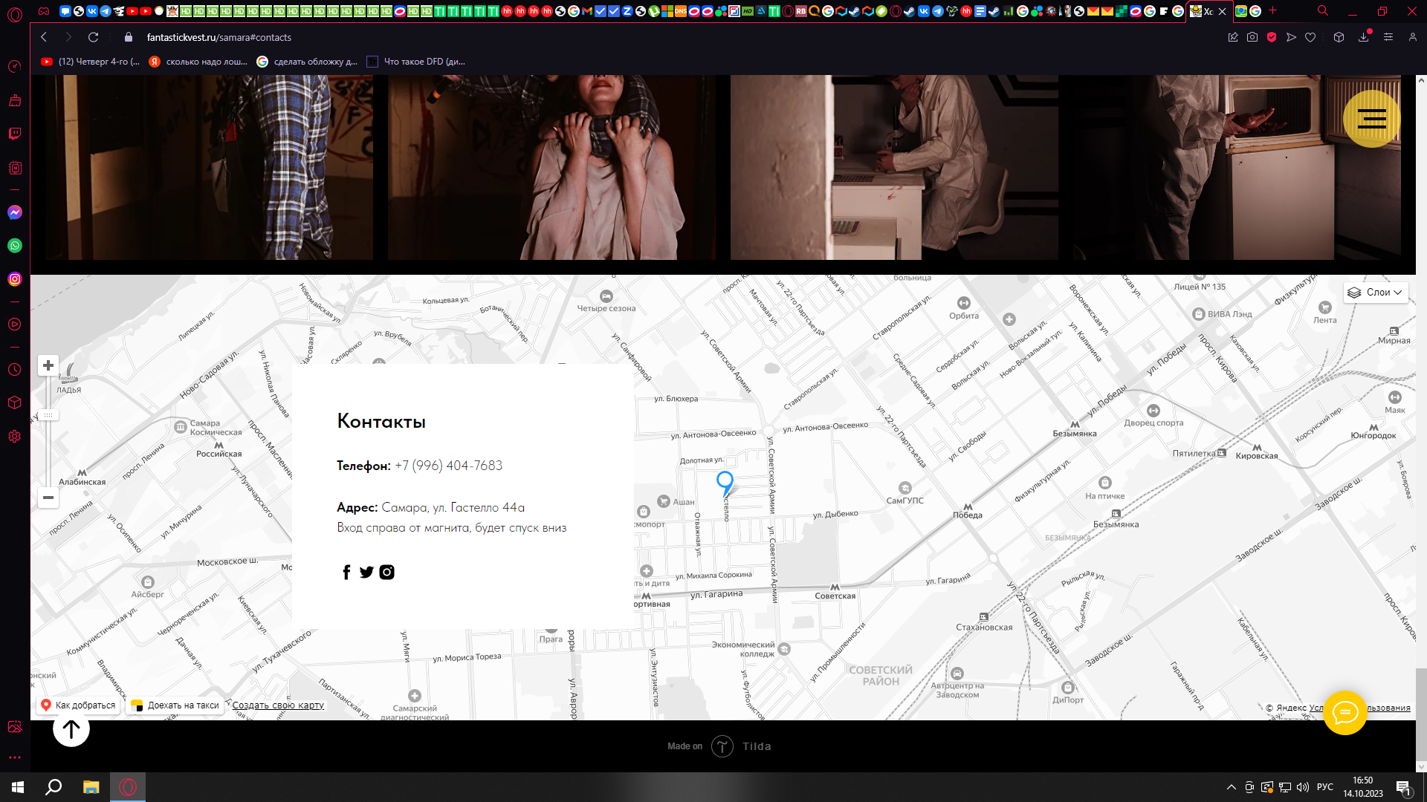Open WhatsApp in the sidebar

coord(15,246)
